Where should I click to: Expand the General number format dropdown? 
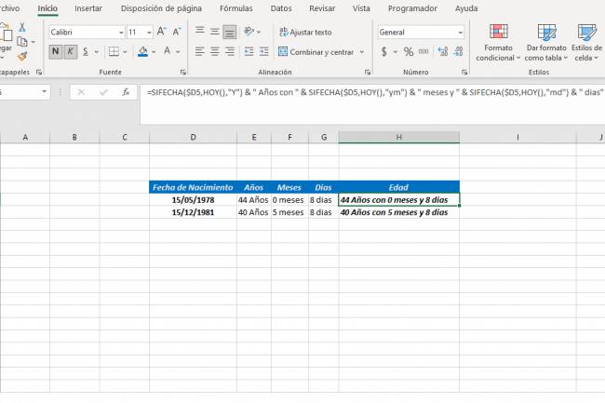click(459, 32)
